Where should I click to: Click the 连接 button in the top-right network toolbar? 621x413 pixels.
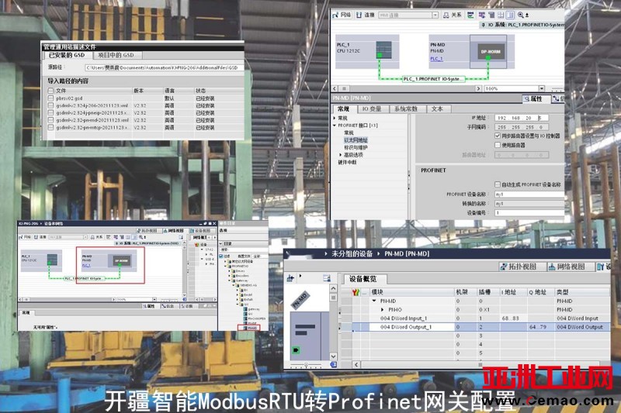click(x=365, y=15)
